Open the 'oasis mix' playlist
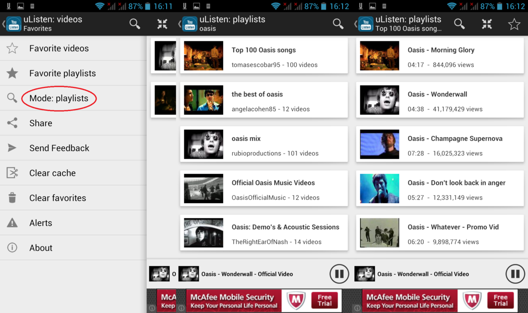 click(x=264, y=144)
